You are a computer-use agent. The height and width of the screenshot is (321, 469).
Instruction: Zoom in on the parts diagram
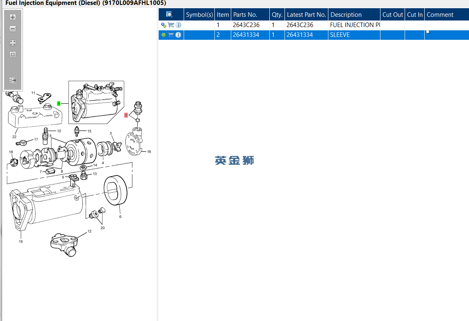(13, 17)
